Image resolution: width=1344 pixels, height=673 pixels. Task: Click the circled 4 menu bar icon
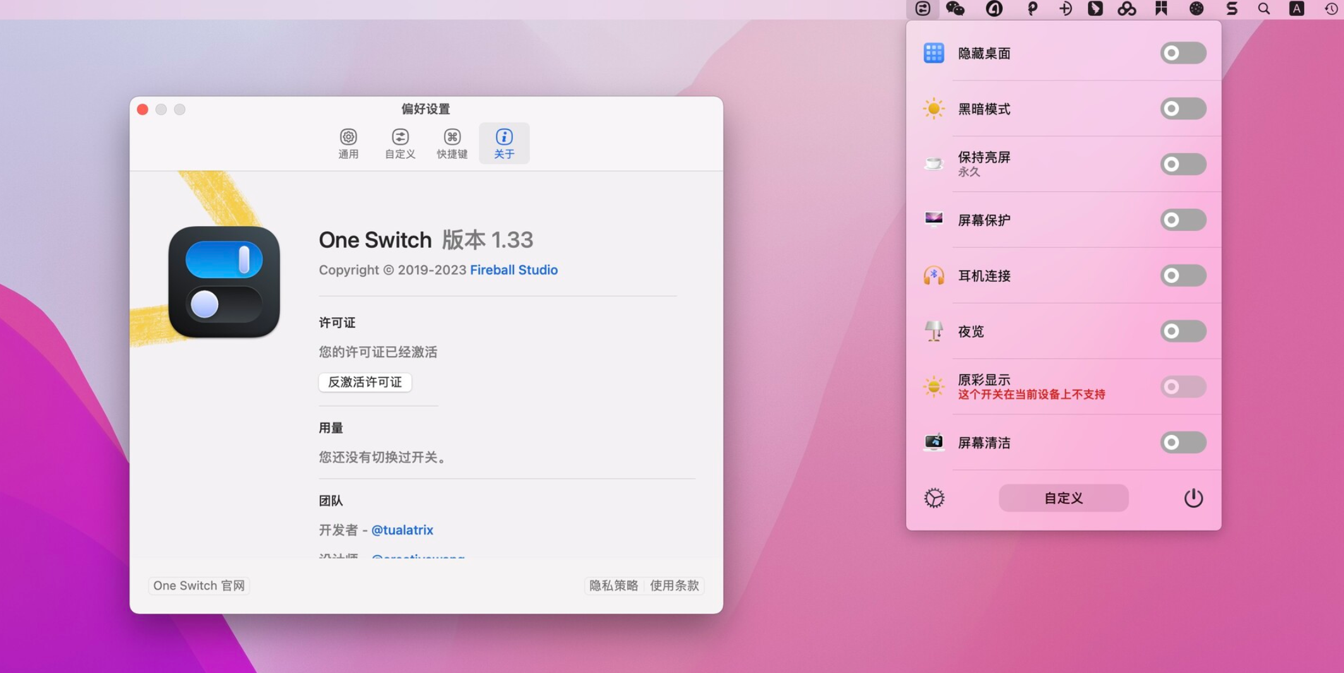[994, 9]
